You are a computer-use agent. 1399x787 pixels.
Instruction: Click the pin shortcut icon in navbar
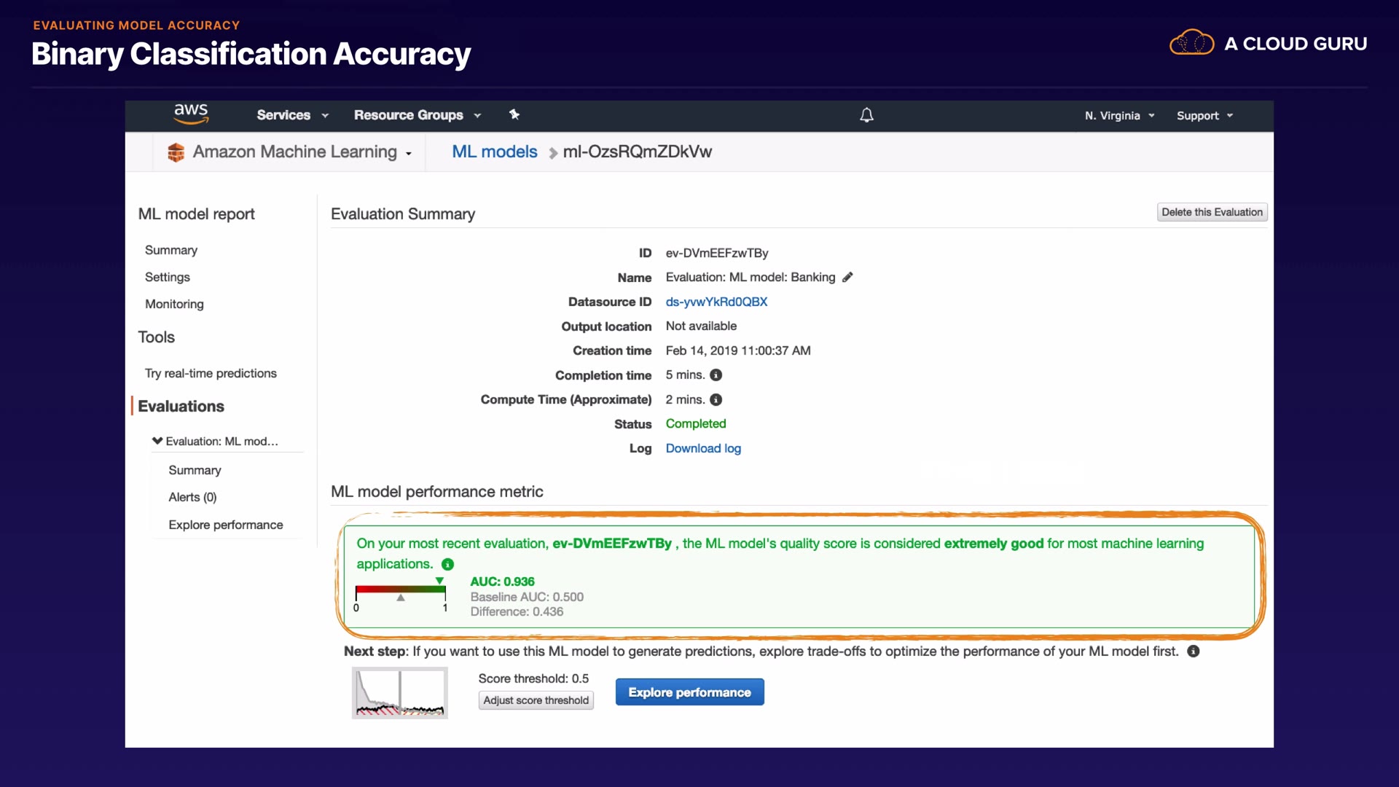pyautogui.click(x=514, y=114)
